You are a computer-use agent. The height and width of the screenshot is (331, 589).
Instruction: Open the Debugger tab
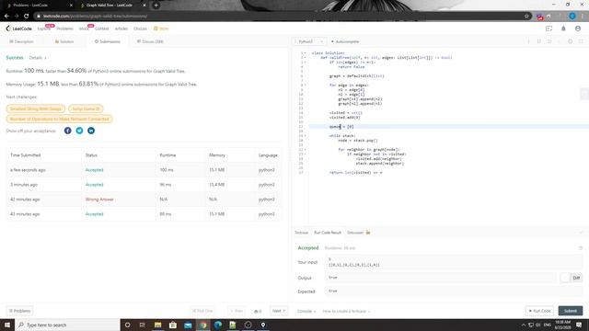[x=358, y=233]
